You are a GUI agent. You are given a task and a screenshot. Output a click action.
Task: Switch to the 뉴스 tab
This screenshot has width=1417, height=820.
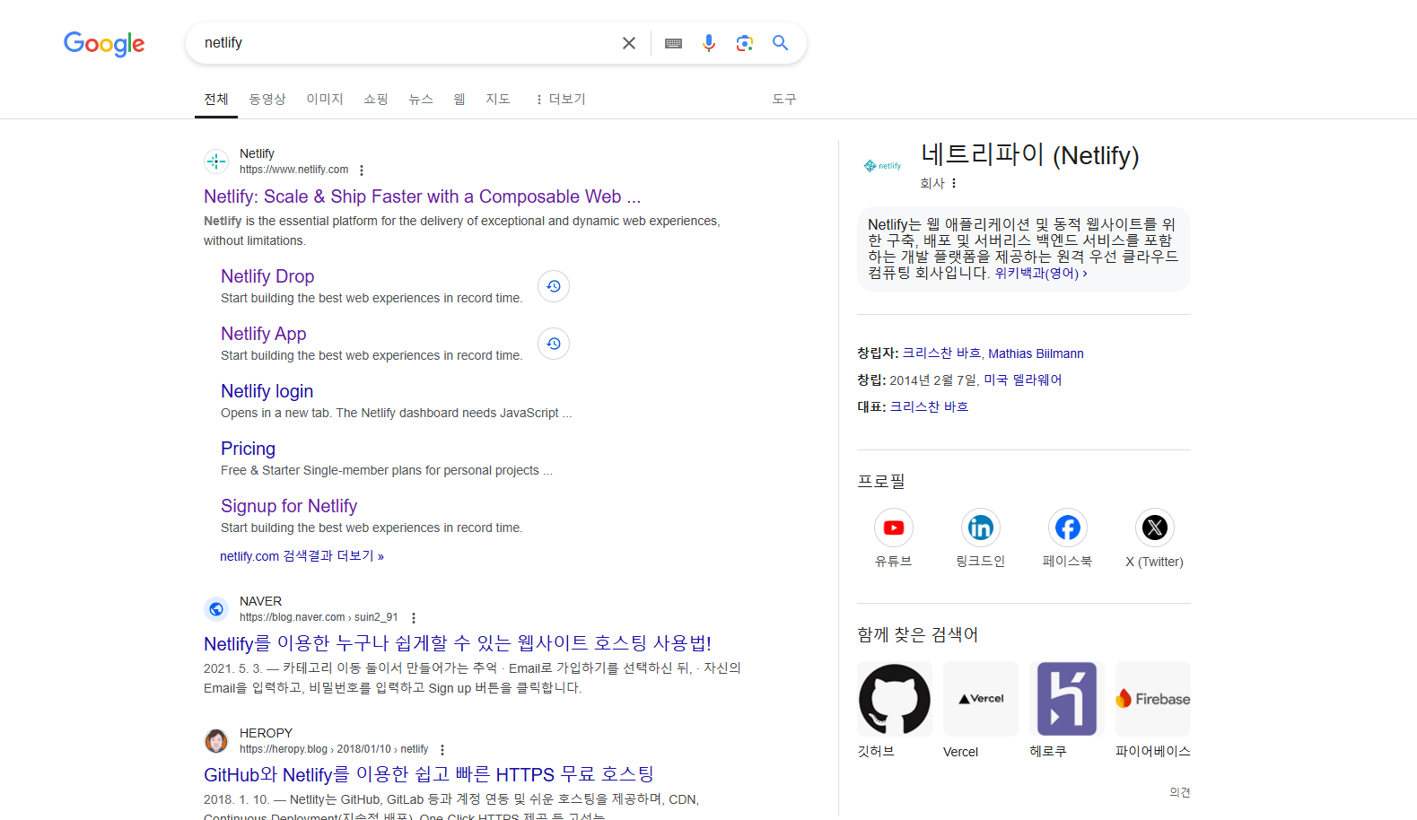click(421, 99)
